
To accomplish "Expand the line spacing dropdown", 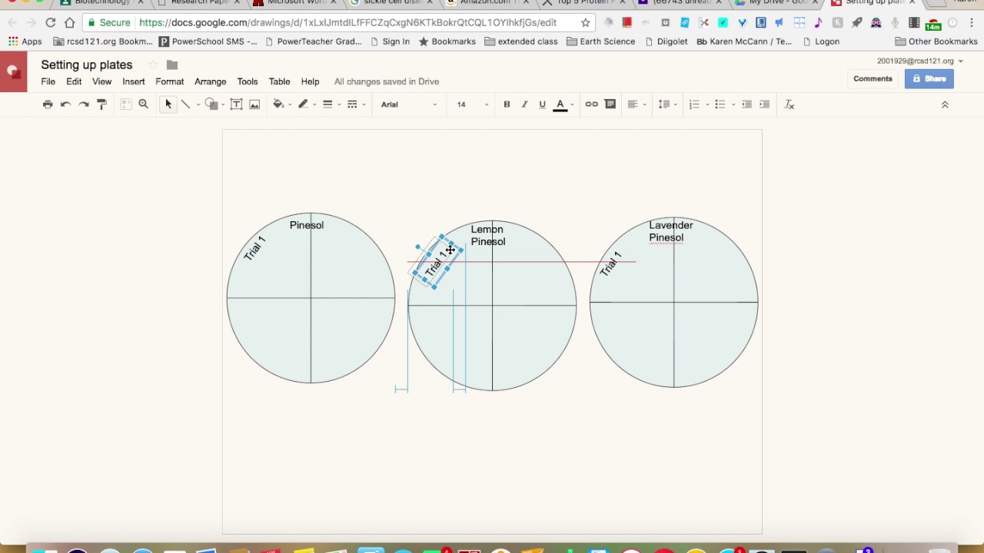I will 668,104.
